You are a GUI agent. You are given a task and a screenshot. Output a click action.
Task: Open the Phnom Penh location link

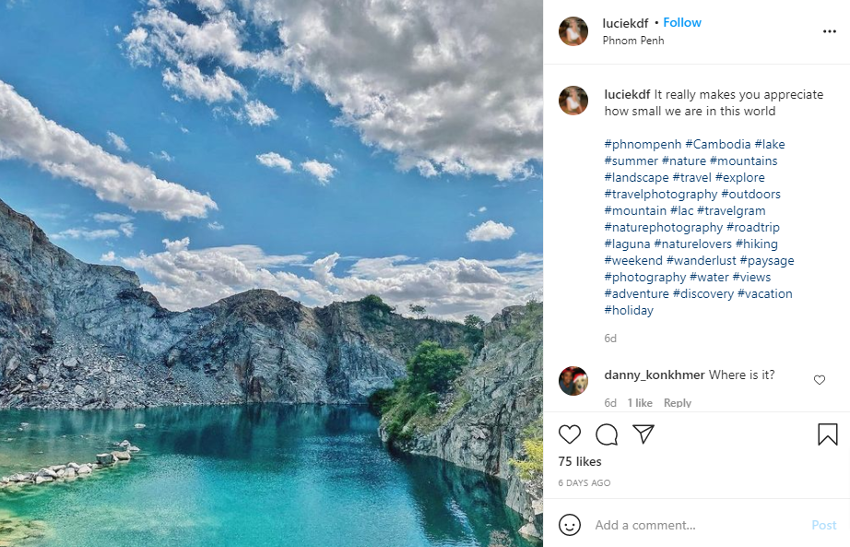click(x=633, y=41)
